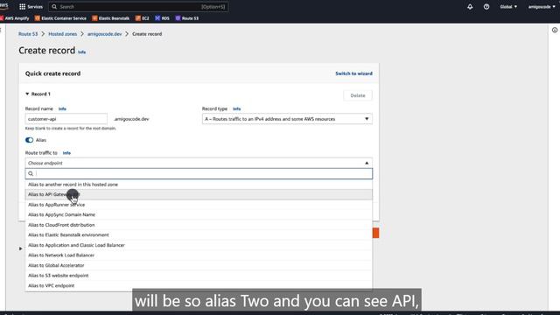Screen dimensions: 560x315
Task: Go to amigoscode.dev breadcrumb
Action: click(x=105, y=34)
